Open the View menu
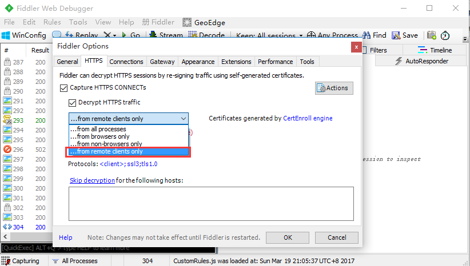 point(103,22)
